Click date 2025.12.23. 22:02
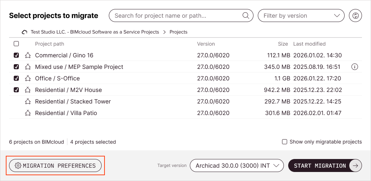Image resolution: width=371 pixels, height=181 pixels. pos(317,90)
